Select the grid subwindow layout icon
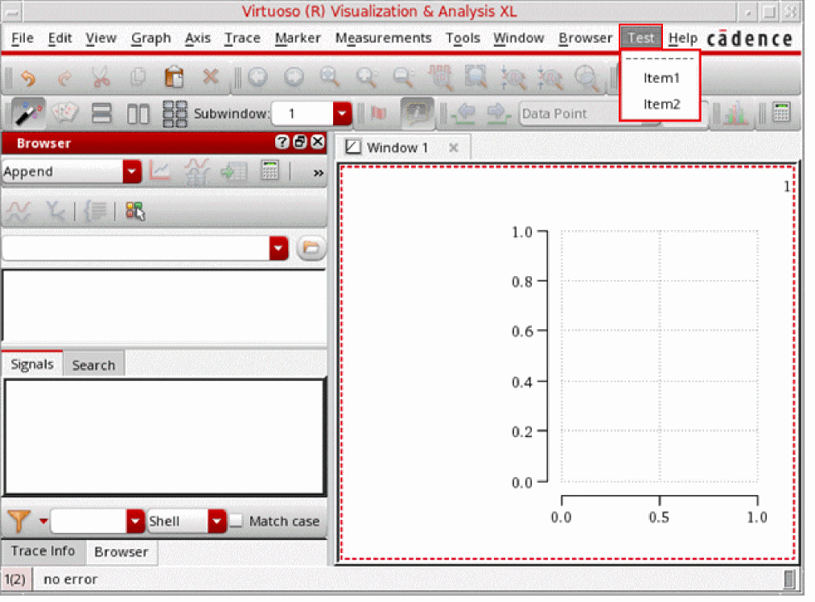This screenshot has height=602, width=815. point(175,113)
